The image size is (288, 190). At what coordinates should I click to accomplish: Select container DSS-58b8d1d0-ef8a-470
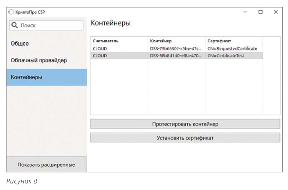pos(176,56)
